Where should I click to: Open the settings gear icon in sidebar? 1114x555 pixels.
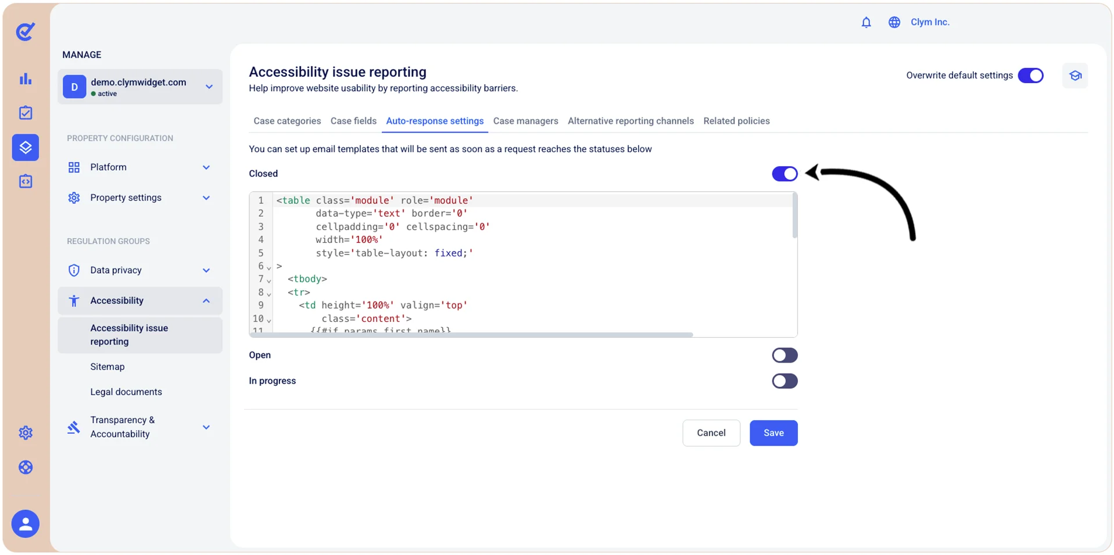(x=26, y=433)
